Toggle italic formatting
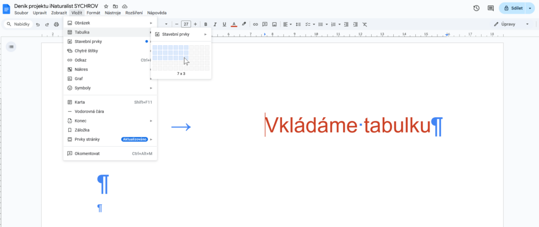The height and width of the screenshot is (227, 539). 215,24
